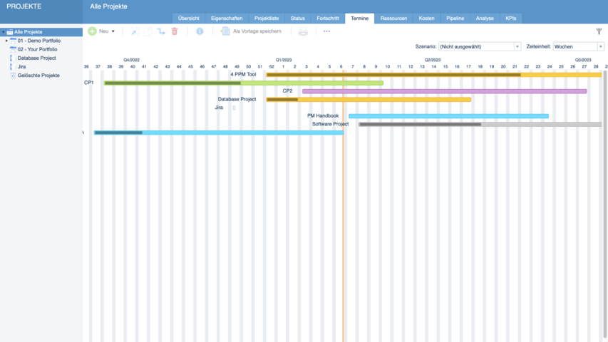Open the filter funnel icon
The height and width of the screenshot is (342, 608).
pos(599,31)
